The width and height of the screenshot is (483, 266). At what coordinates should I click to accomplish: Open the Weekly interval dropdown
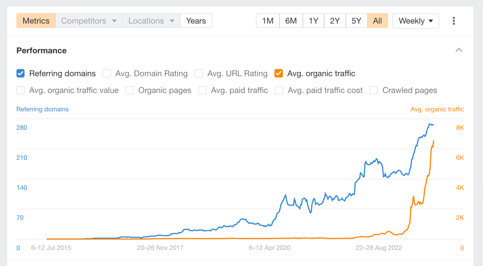416,21
